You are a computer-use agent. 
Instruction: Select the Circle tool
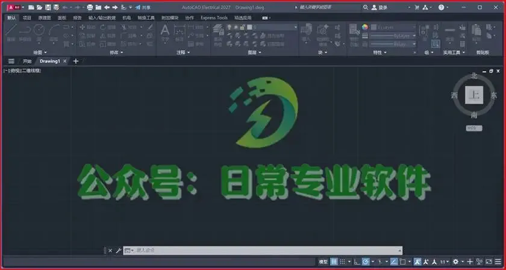(x=39, y=33)
